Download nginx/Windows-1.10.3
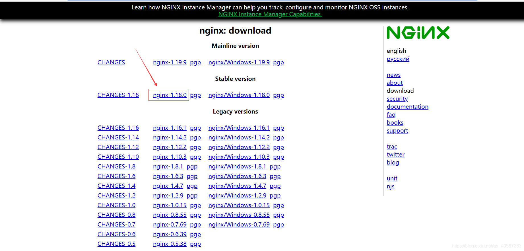 coord(239,157)
